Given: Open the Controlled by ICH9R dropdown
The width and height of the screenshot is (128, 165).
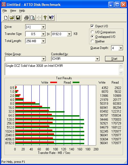Looking at the screenshot, I should 97,59.
